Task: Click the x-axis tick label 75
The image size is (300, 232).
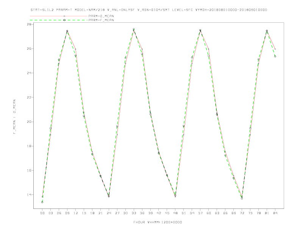Action: tap(250, 213)
